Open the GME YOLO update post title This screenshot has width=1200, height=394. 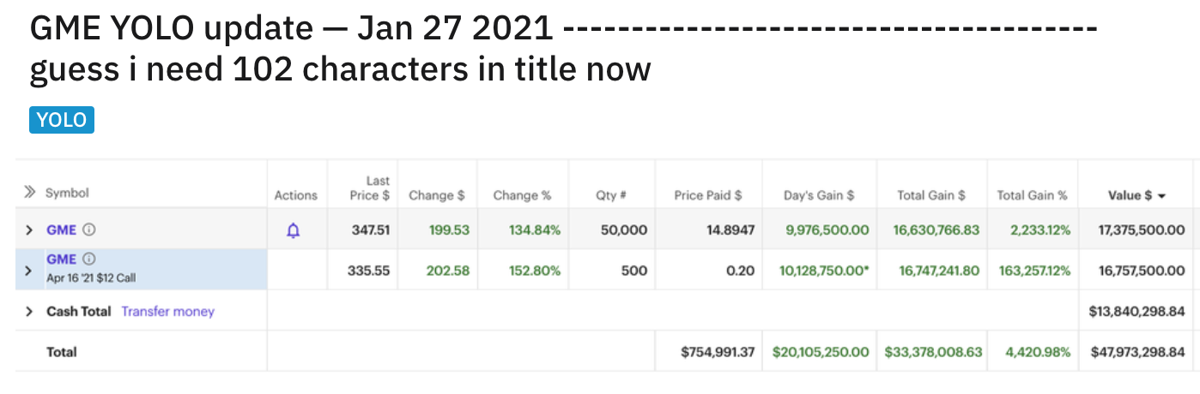(x=564, y=48)
